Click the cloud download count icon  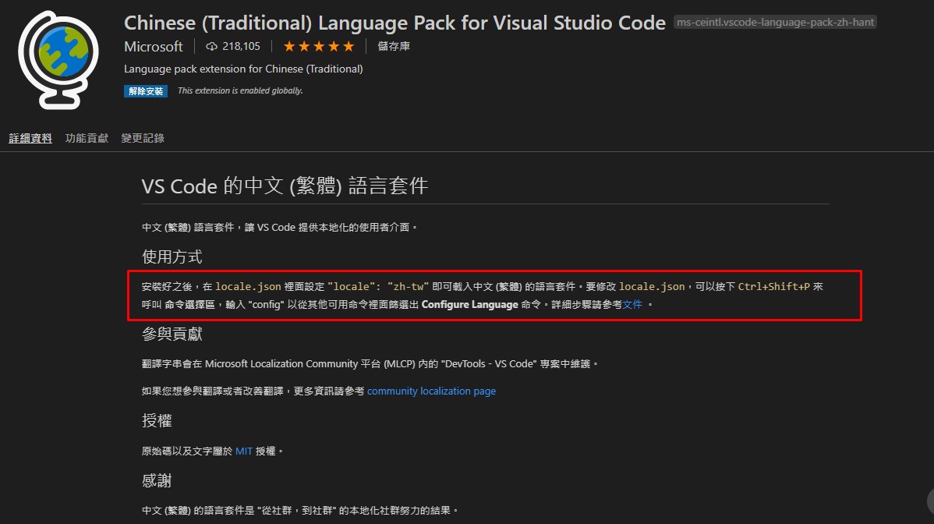coord(211,47)
